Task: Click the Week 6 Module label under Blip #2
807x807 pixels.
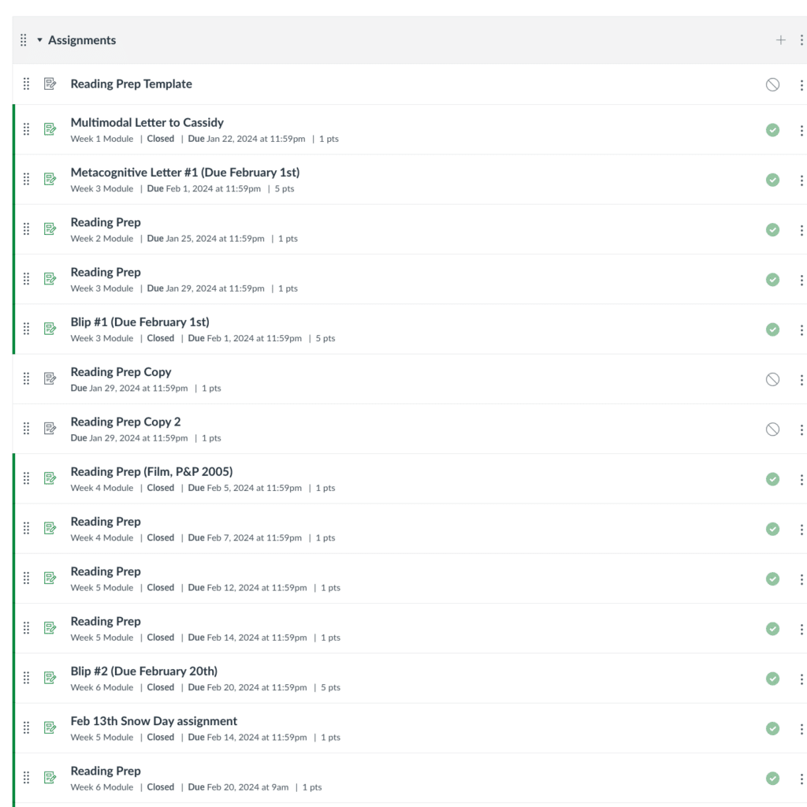Action: pos(102,686)
